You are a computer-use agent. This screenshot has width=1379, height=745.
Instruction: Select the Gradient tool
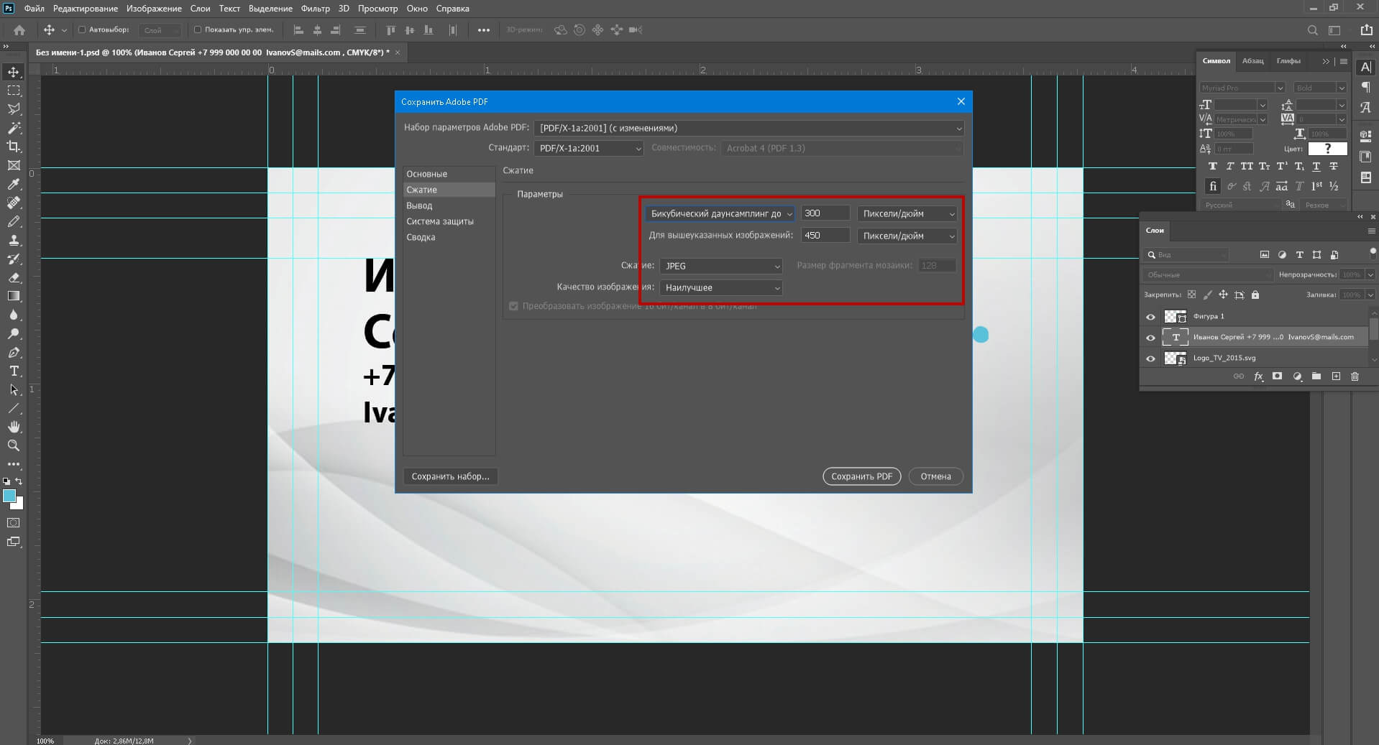14,296
